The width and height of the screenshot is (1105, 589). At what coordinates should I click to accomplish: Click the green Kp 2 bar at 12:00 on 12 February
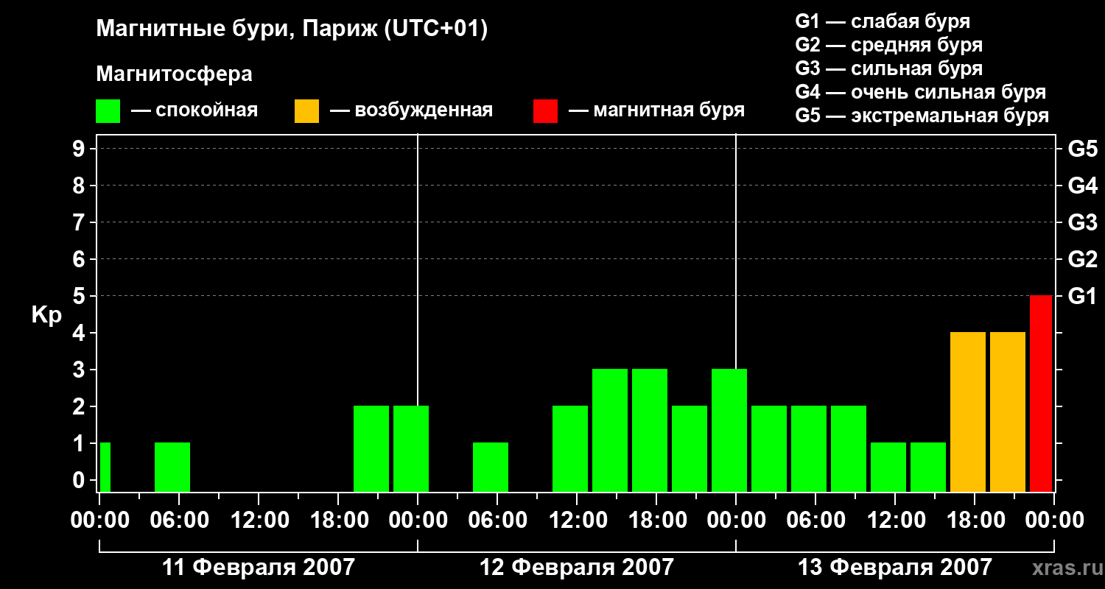[x=570, y=448]
